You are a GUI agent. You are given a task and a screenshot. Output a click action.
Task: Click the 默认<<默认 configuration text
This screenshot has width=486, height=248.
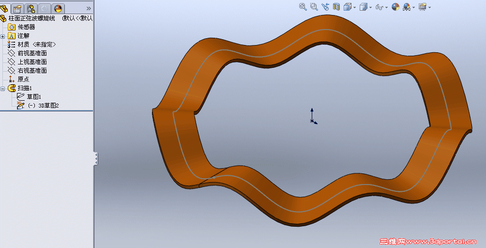77,18
